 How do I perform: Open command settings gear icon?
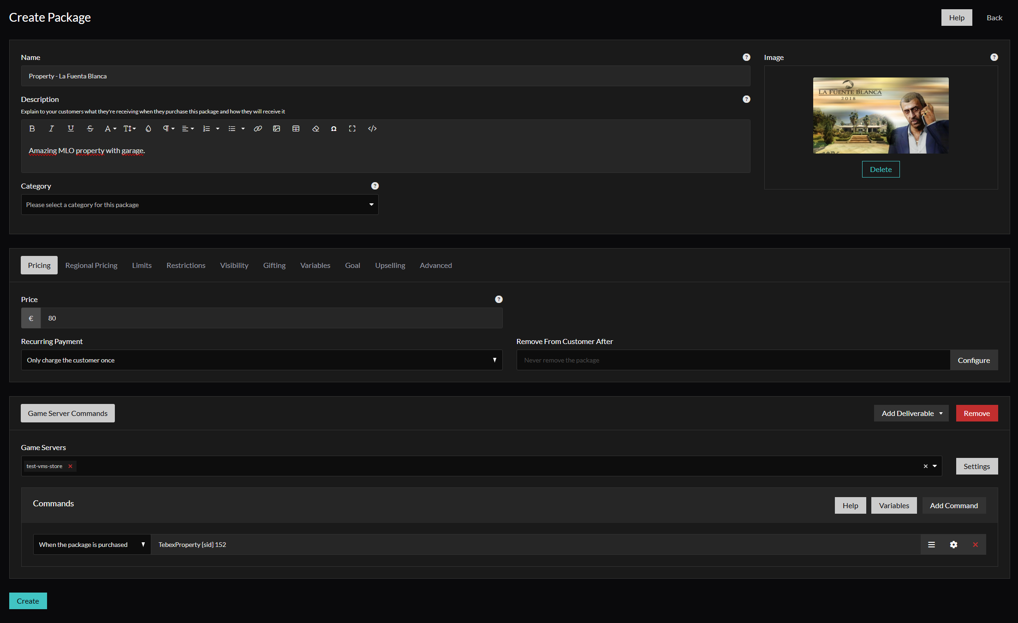click(953, 545)
